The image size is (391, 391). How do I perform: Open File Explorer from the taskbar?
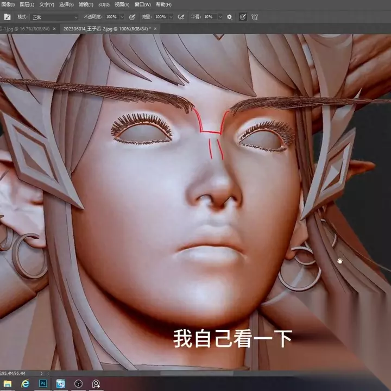pos(8,383)
